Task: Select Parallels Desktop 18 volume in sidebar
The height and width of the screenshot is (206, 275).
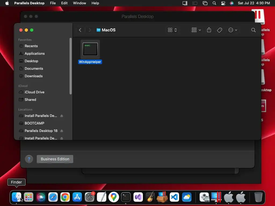Action: pos(41,131)
